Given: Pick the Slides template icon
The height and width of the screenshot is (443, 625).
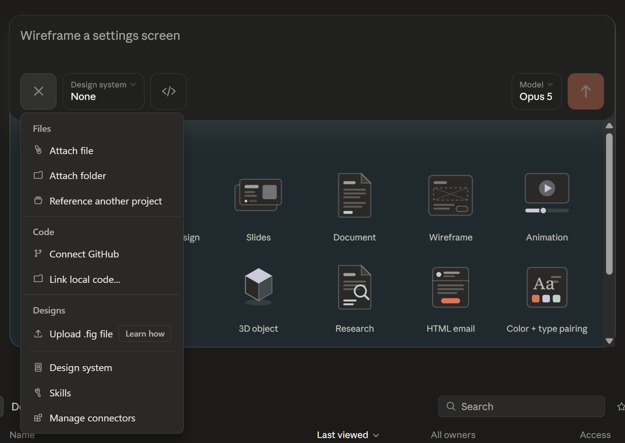Looking at the screenshot, I should (x=258, y=195).
